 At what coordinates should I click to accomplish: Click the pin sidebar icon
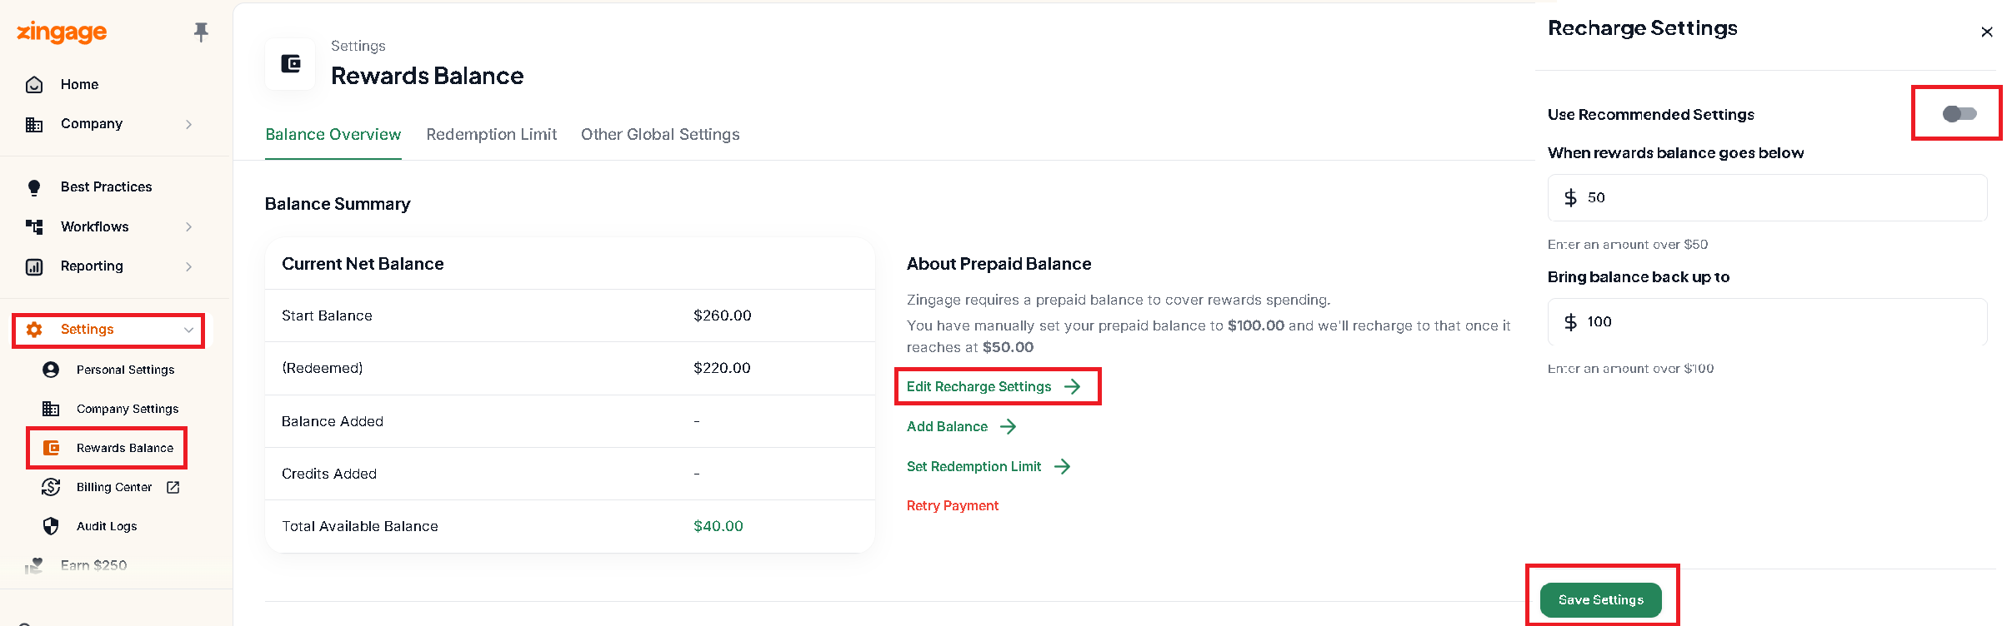click(201, 32)
